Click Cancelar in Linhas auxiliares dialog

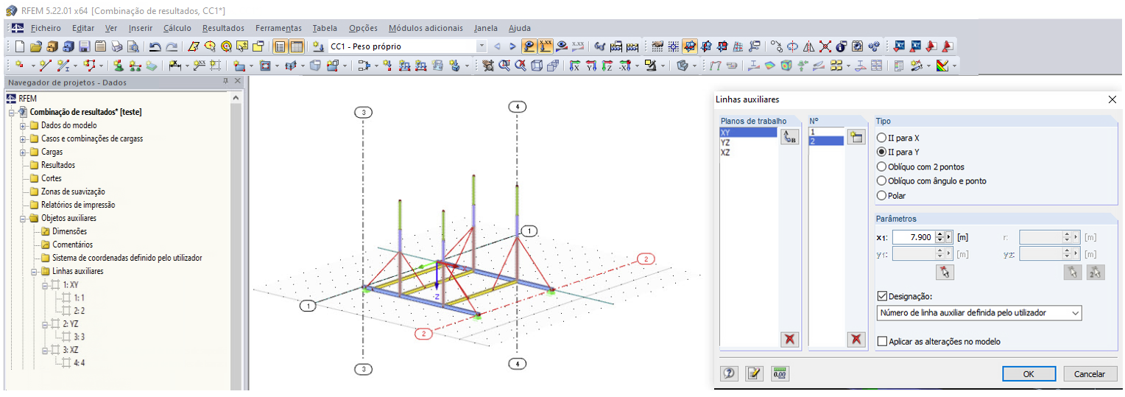pos(1090,373)
